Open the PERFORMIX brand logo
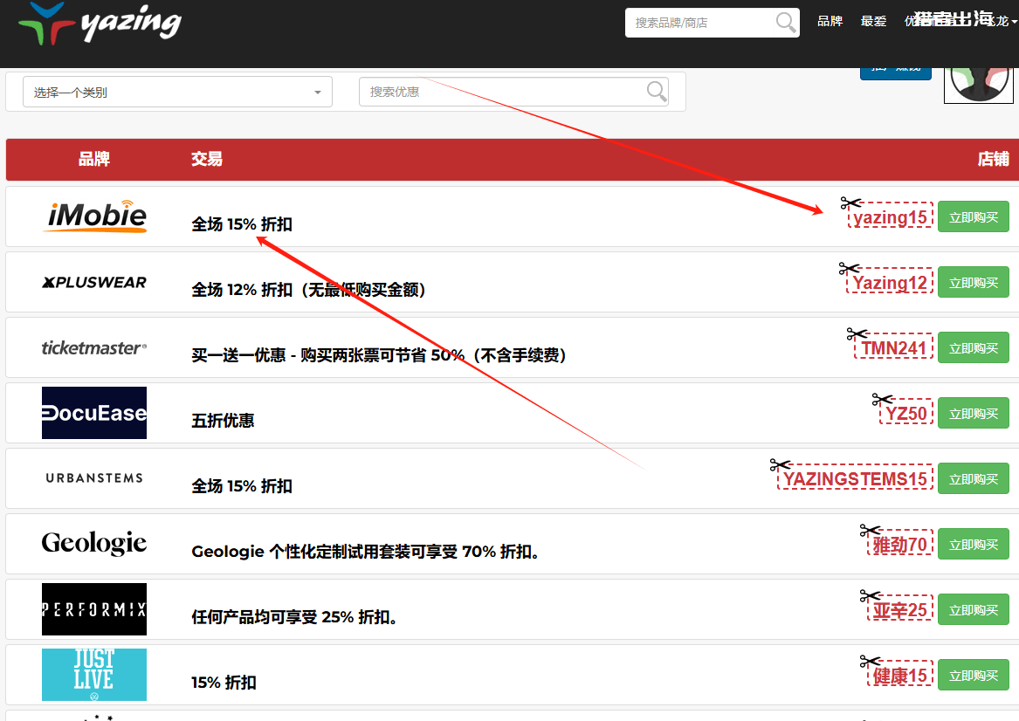Viewport: 1019px width, 721px height. (x=94, y=609)
